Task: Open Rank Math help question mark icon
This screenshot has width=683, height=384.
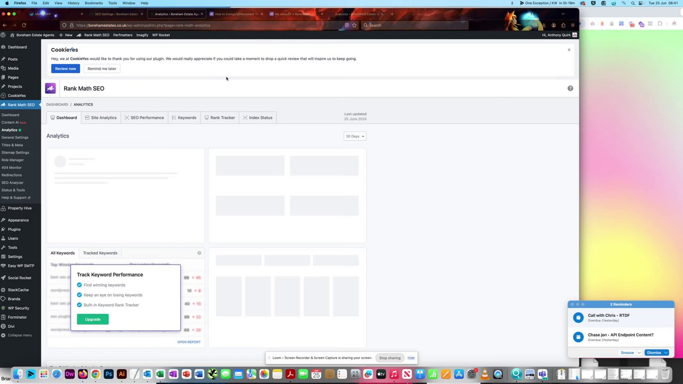Action: (570, 89)
